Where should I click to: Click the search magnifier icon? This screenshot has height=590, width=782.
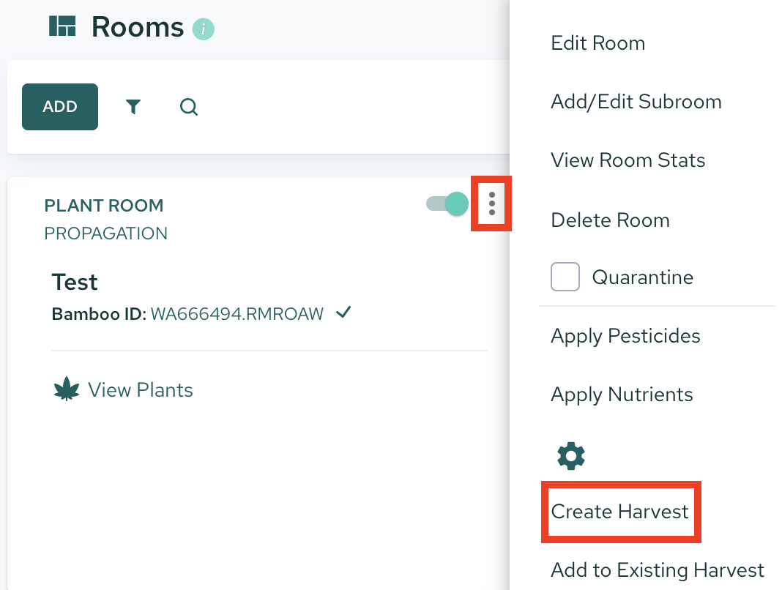coord(189,107)
